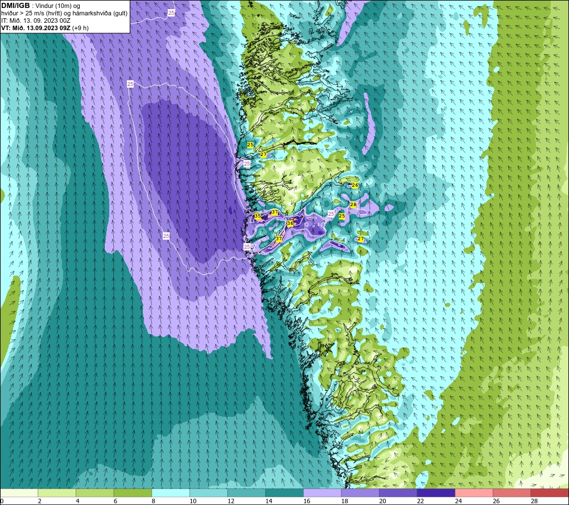Click legend tick label '20'

click(382, 501)
